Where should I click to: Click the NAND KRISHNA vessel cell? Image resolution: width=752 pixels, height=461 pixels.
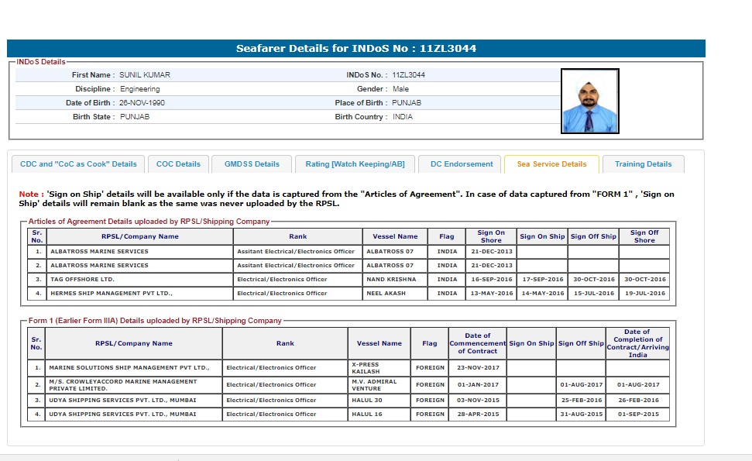[391, 279]
